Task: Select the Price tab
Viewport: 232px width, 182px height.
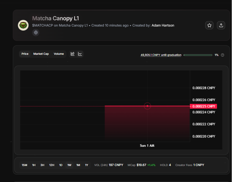Action: point(25,54)
